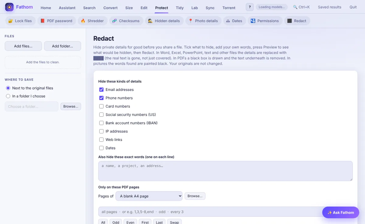The image size is (365, 224).
Task: Enable IP addresses checkbox
Action: (x=102, y=131)
